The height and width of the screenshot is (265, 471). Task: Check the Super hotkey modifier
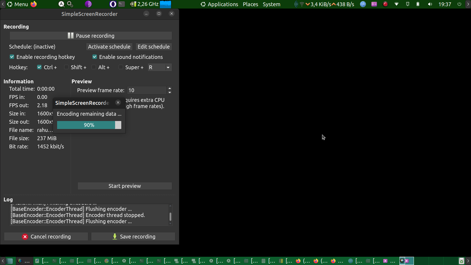point(121,67)
